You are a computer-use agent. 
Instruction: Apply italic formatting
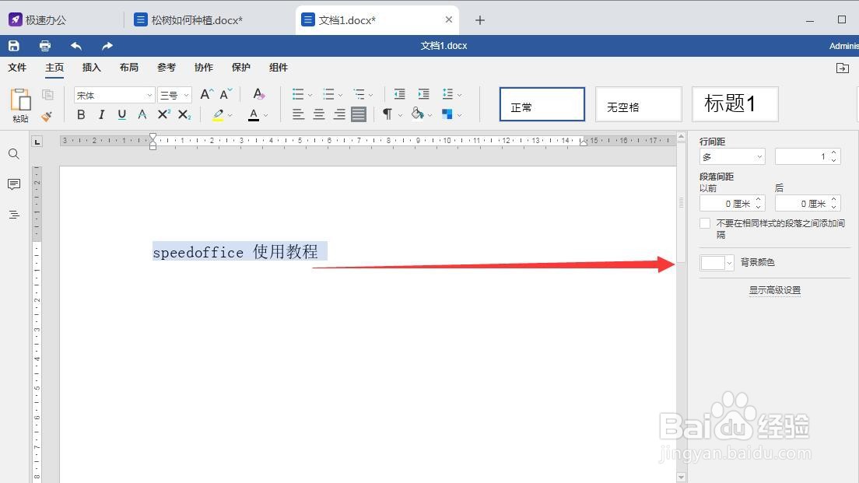tap(101, 114)
